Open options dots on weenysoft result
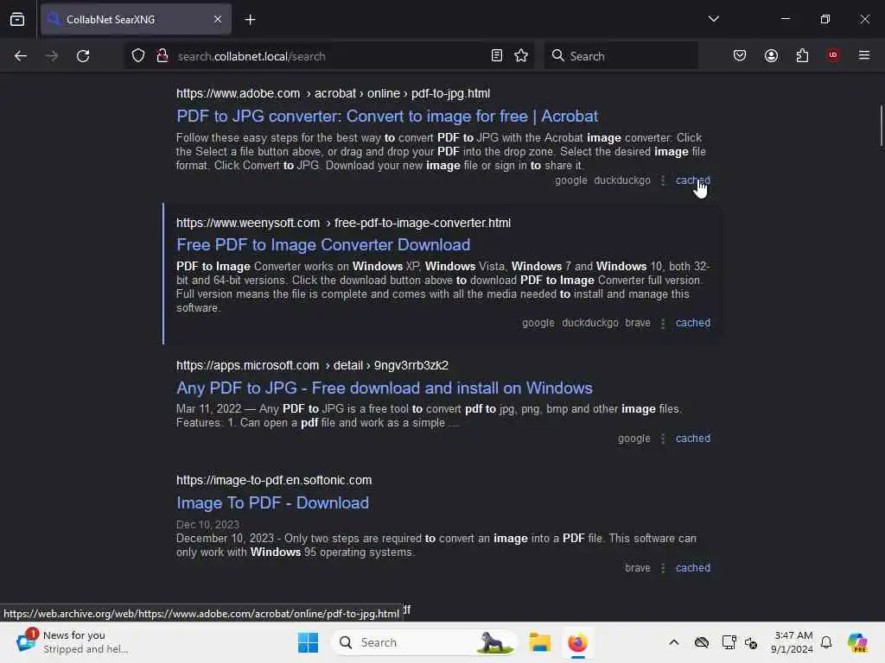The image size is (885, 663). (x=663, y=323)
